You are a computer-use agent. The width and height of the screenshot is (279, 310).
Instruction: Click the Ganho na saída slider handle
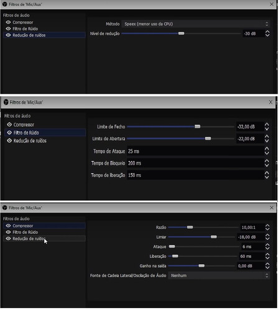(201, 266)
